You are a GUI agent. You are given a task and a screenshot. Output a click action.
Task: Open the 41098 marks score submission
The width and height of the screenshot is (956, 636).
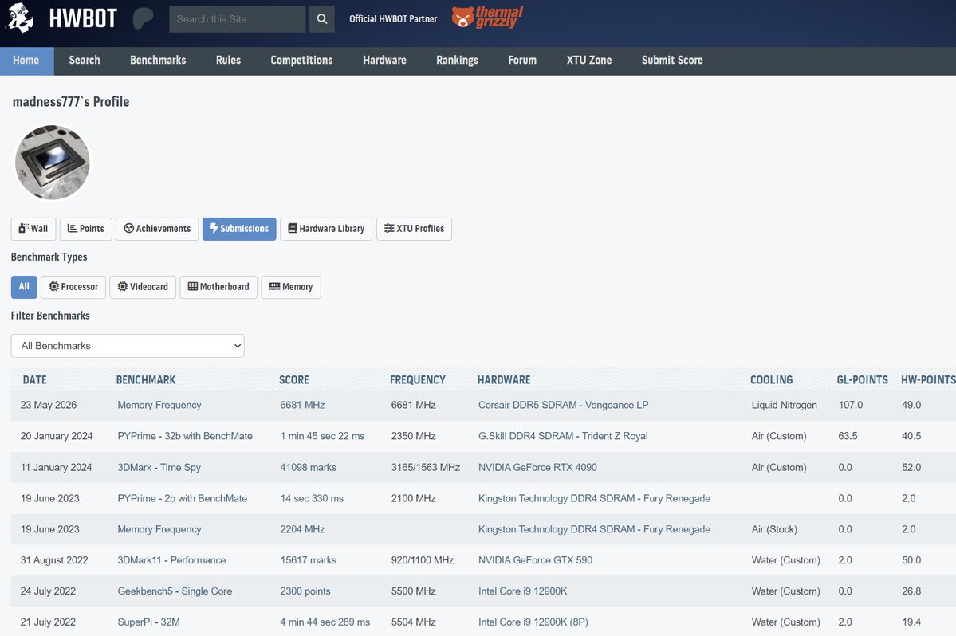(x=308, y=467)
